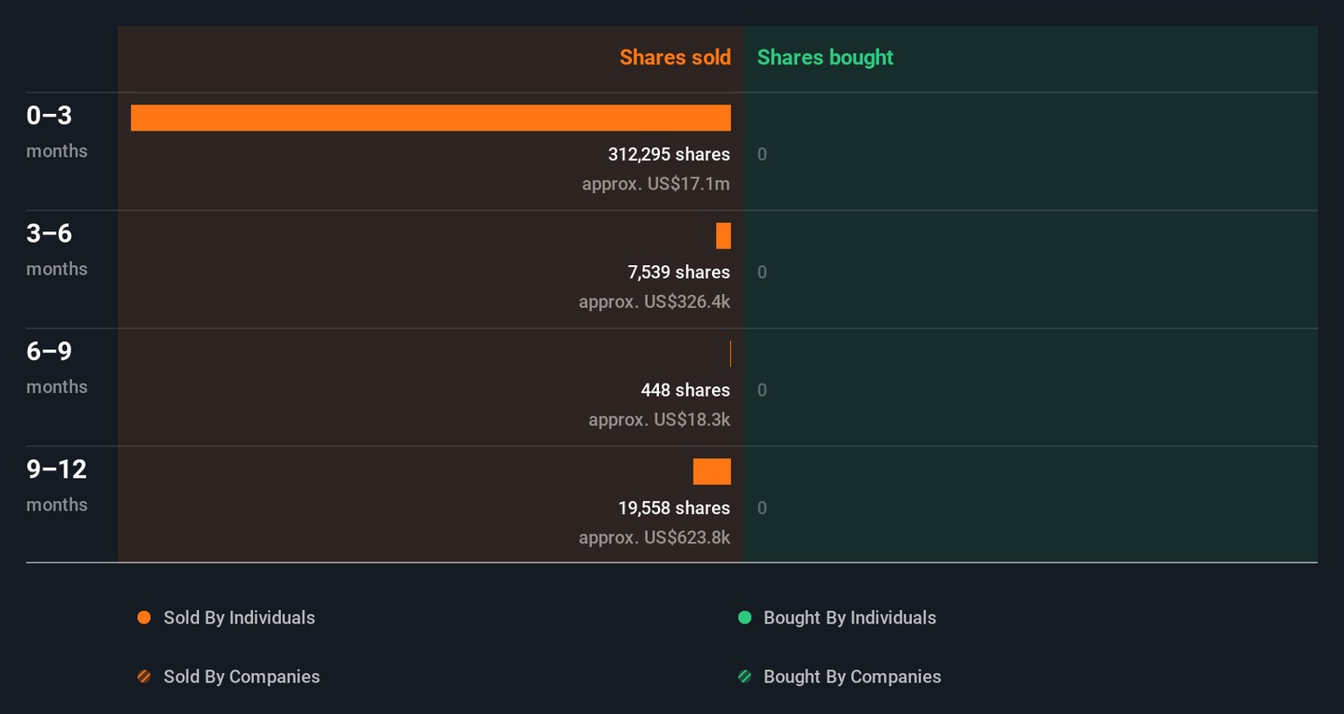Click the long orange 0–3 months bar
The image size is (1344, 714).
430,118
